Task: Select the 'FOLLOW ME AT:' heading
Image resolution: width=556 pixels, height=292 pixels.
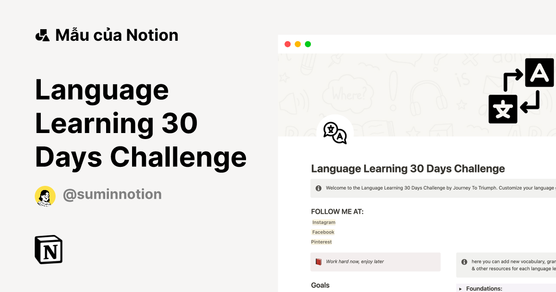Action: pyautogui.click(x=338, y=211)
